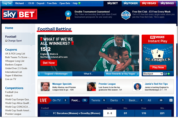The width and height of the screenshot is (178, 130).
Task: Switch to the Sky Poker tab
Action: click(x=130, y=3)
